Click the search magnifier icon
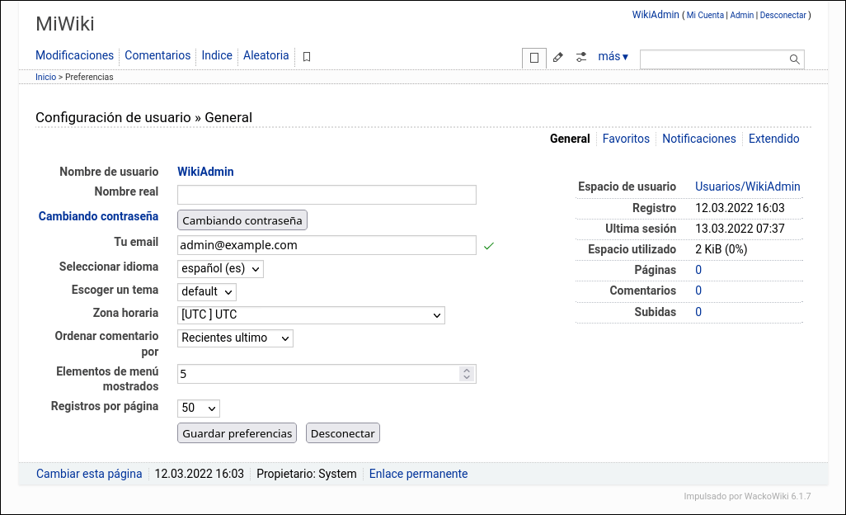The image size is (846, 515). tap(794, 59)
